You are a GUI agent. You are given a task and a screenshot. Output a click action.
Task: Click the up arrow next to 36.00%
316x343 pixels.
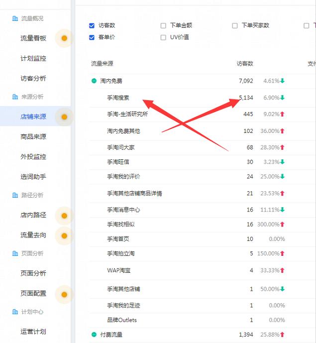pyautogui.click(x=282, y=131)
